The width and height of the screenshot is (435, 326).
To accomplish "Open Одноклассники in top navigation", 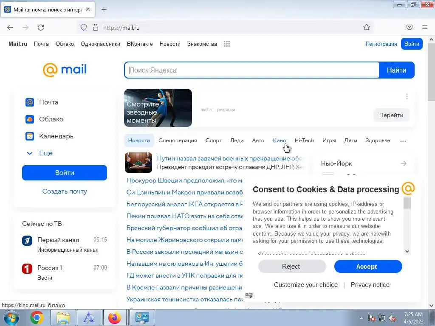I will [x=100, y=44].
